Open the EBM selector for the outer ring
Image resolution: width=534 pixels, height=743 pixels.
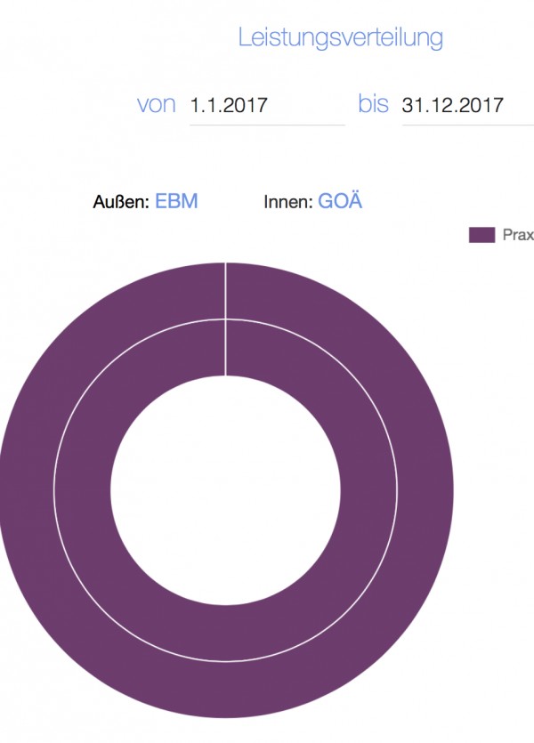click(176, 201)
